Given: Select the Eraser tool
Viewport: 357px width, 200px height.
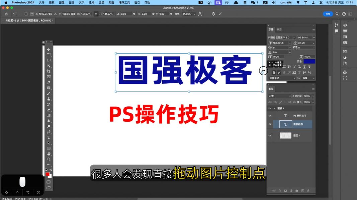Looking at the screenshot, I should click(x=49, y=110).
